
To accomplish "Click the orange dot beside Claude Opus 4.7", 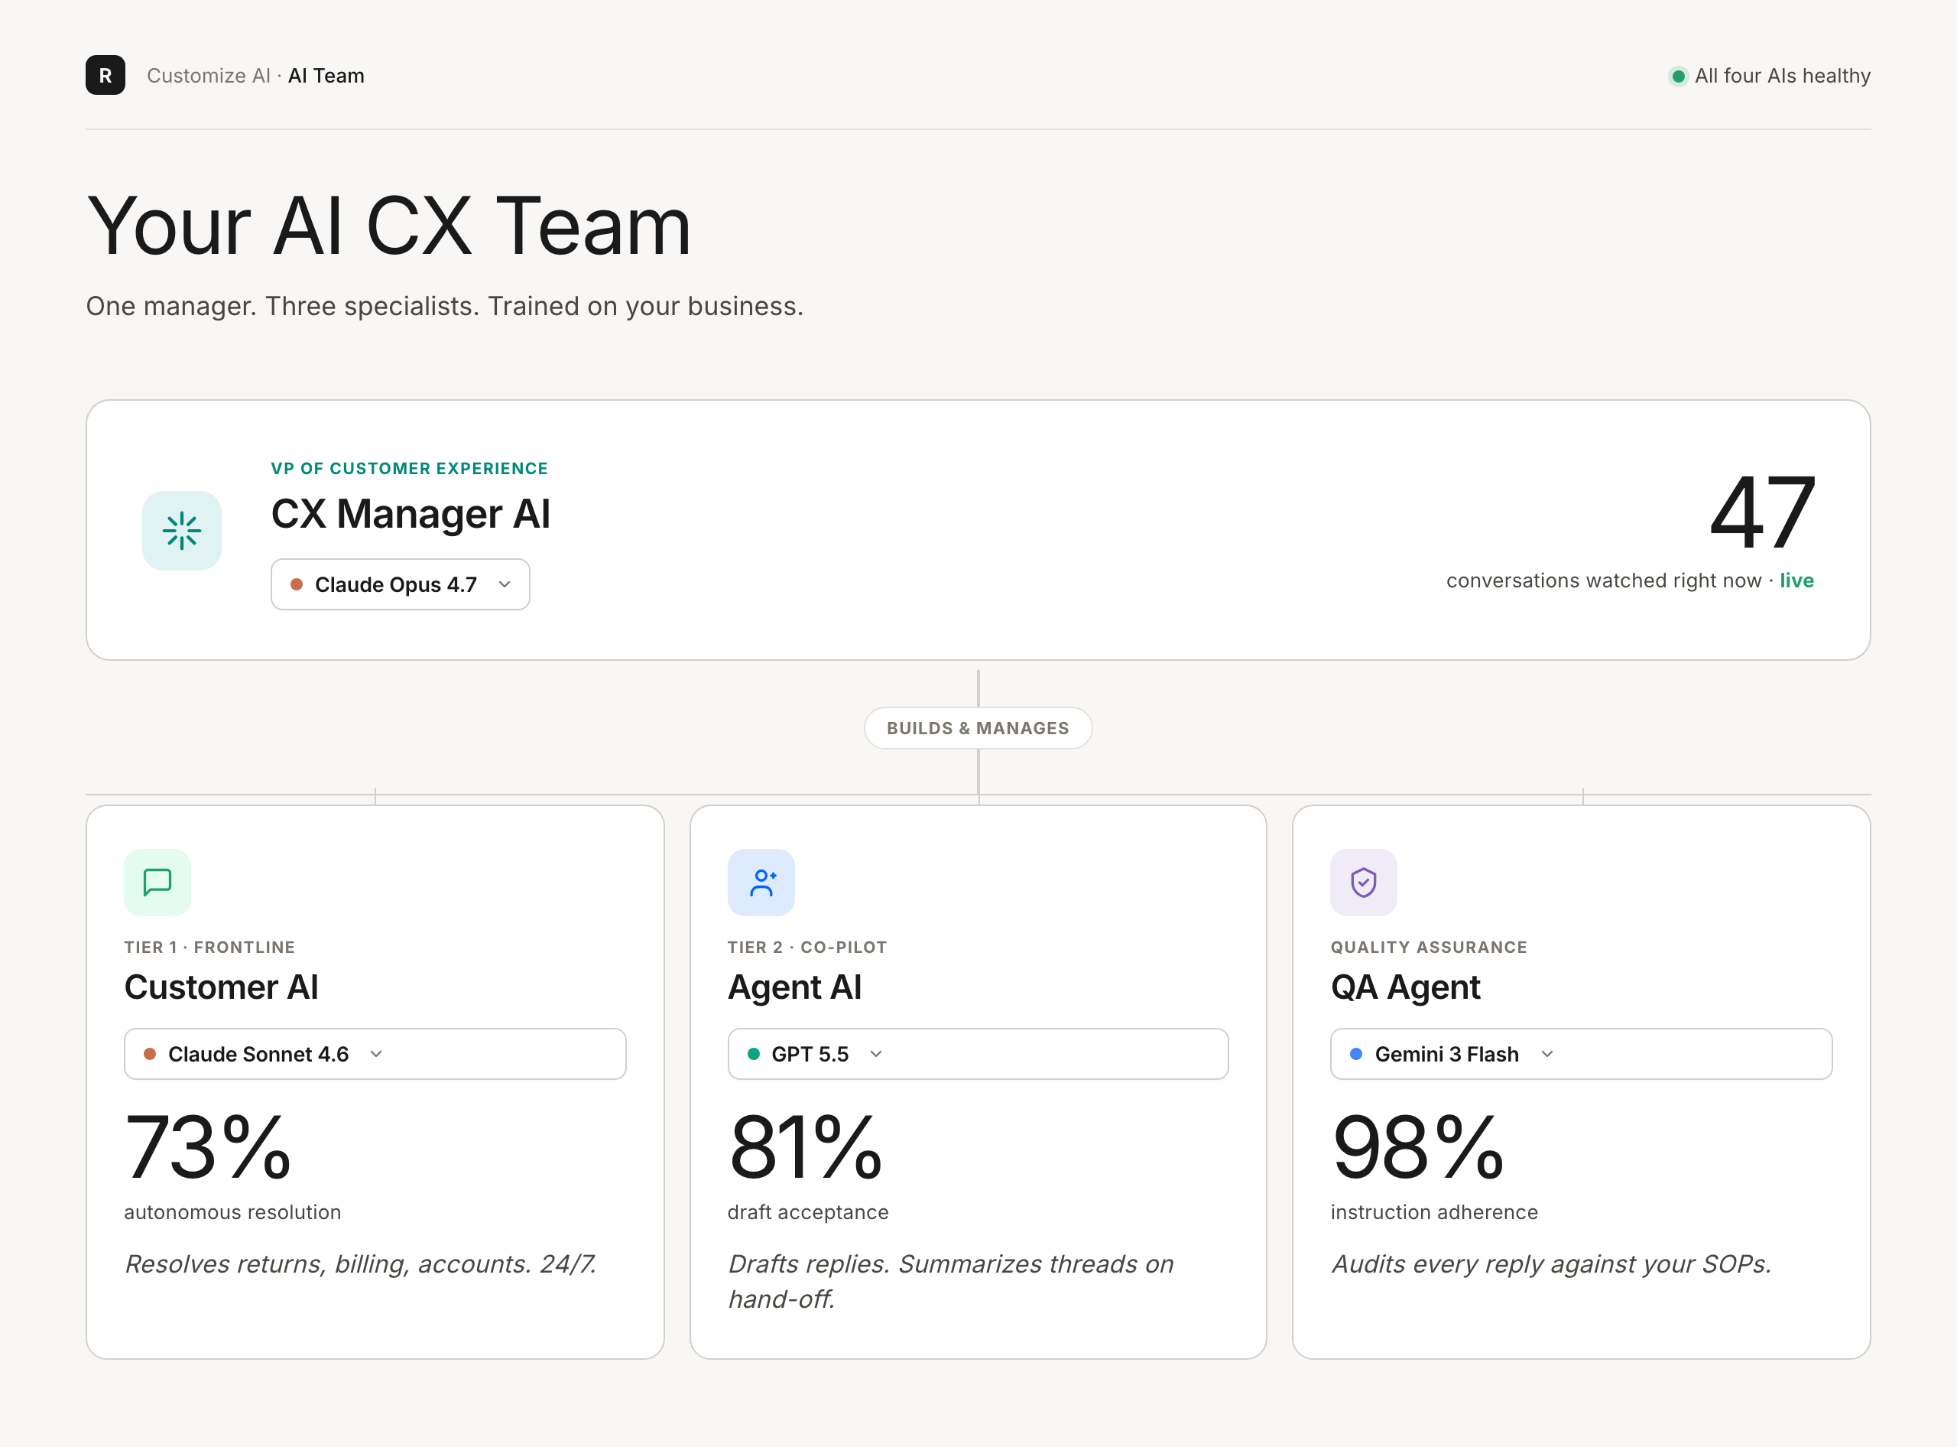I will 297,584.
